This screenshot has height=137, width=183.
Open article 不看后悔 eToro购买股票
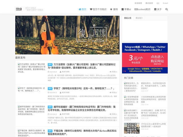(82, 132)
